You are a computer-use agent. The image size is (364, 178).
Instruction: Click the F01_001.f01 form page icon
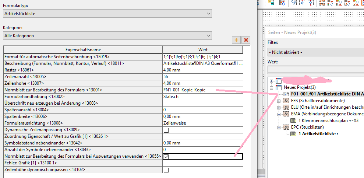(x=286, y=94)
